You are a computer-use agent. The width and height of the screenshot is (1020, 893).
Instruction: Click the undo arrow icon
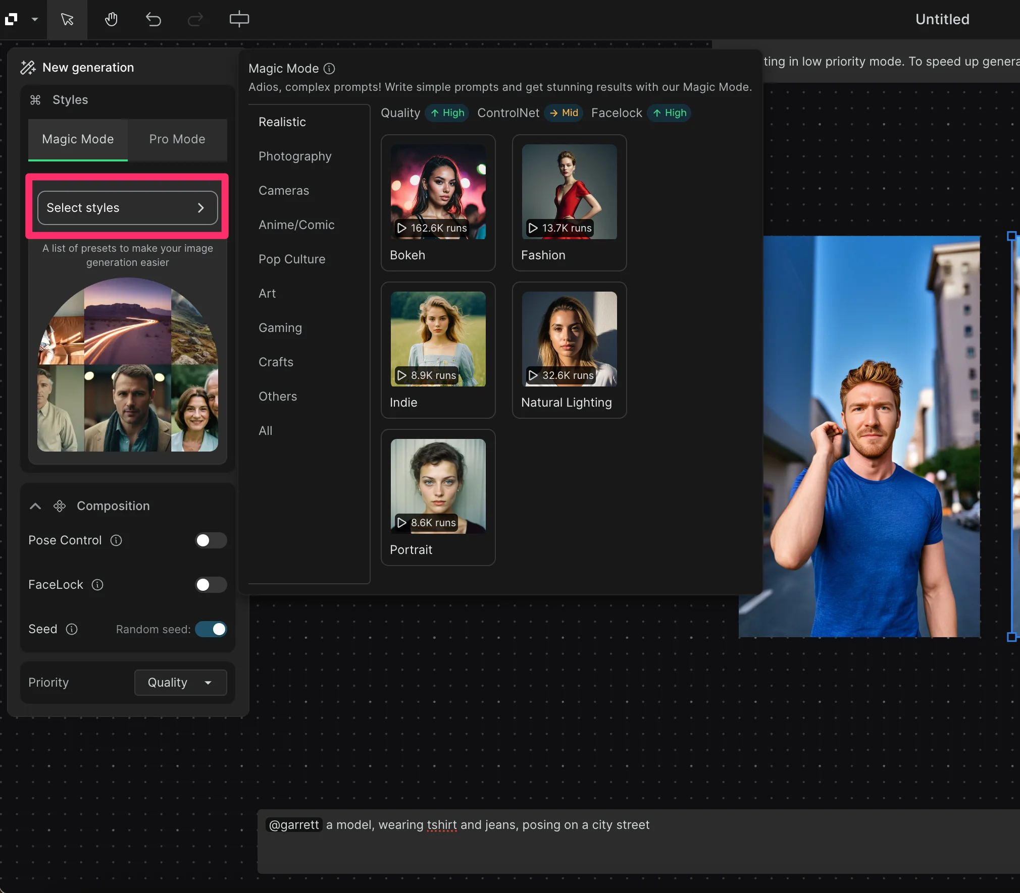tap(153, 20)
